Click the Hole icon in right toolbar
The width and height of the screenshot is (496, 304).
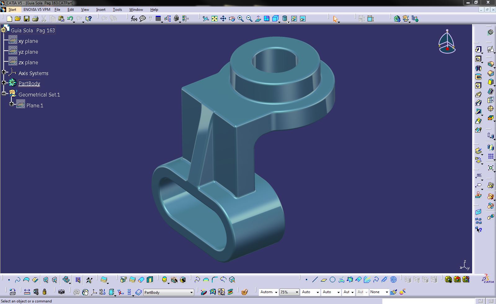point(478,86)
